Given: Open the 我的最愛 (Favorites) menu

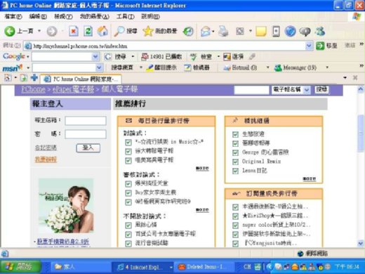Looking at the screenshot, I should 95,17.
